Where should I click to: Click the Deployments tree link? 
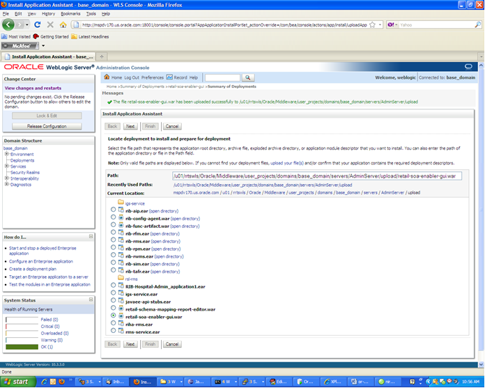tap(22, 160)
